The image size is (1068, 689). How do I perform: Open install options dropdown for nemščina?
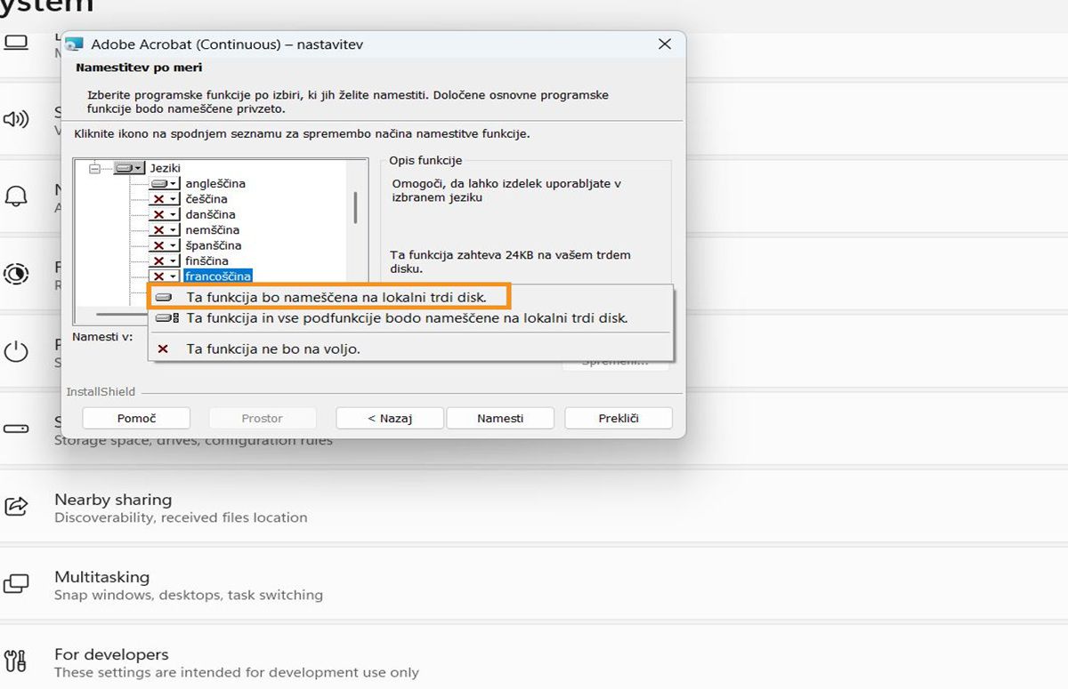click(164, 230)
